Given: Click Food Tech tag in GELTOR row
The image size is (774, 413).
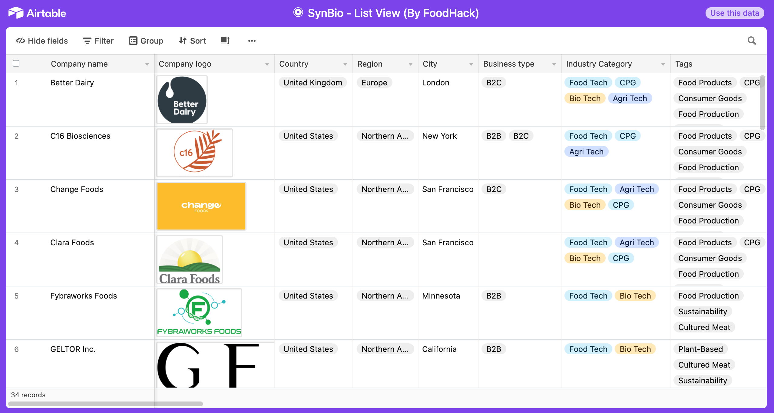Looking at the screenshot, I should 588,349.
